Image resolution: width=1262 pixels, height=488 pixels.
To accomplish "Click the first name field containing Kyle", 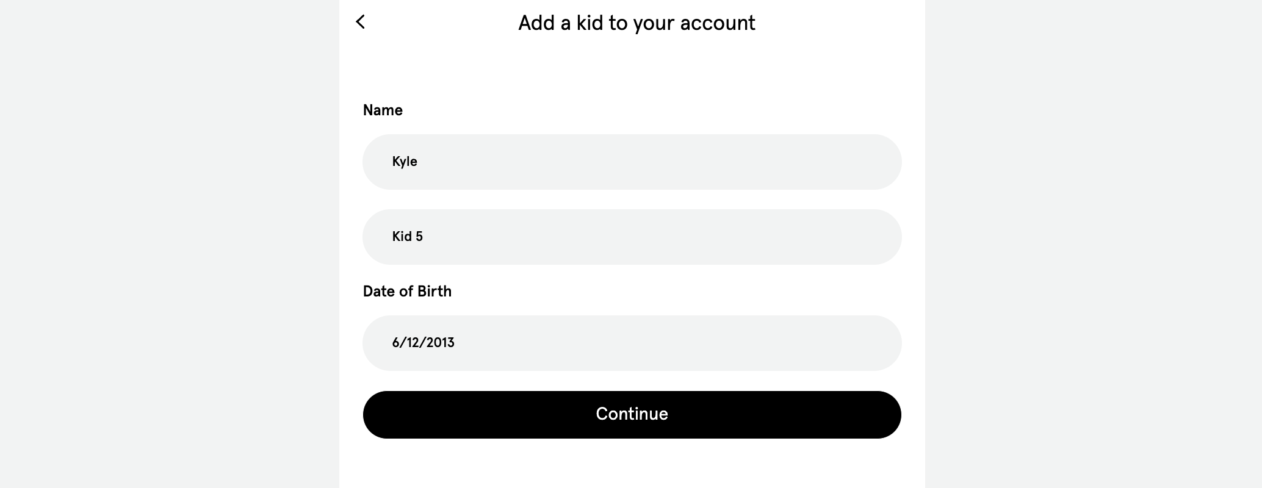I will [632, 162].
